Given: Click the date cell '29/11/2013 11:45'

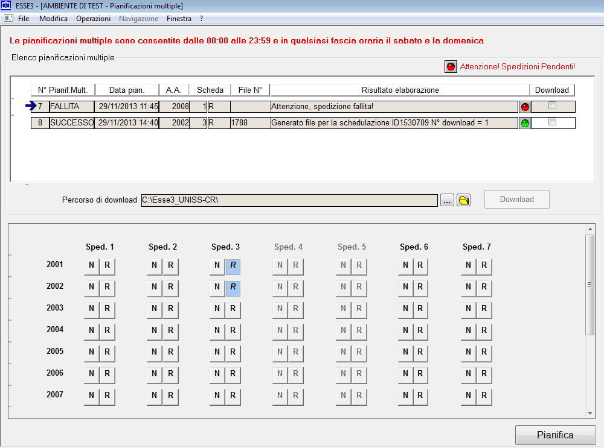Looking at the screenshot, I should pos(127,107).
